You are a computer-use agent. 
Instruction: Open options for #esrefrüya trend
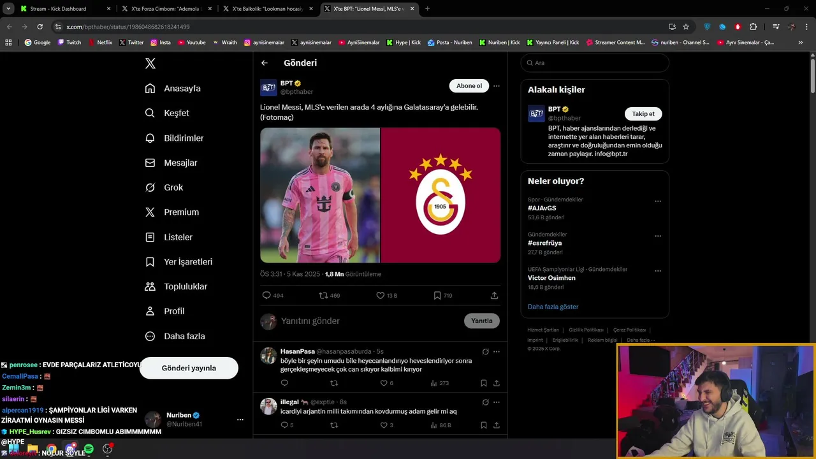[658, 236]
